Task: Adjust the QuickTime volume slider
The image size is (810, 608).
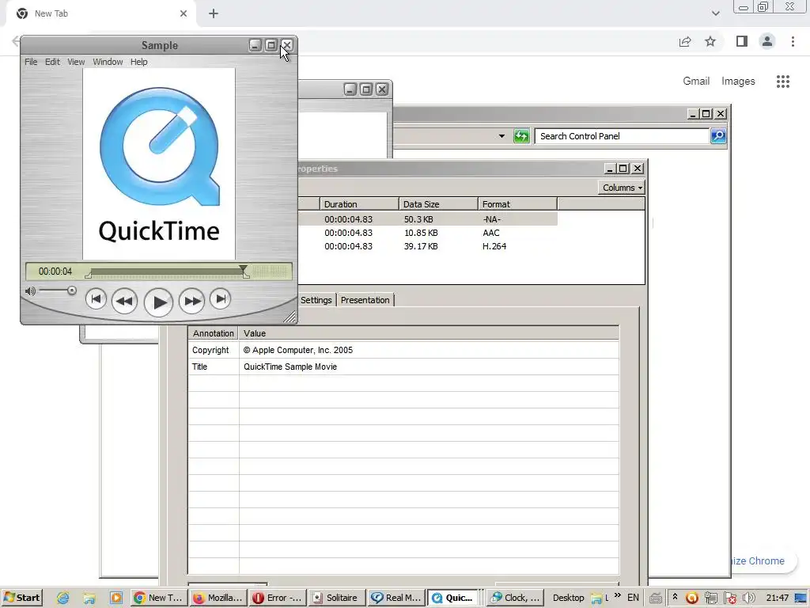Action: [x=72, y=291]
